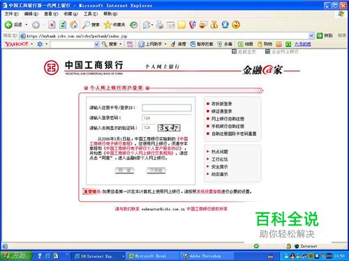Click the 动态演示 link
Screen dimensions: 349x261
(219, 174)
